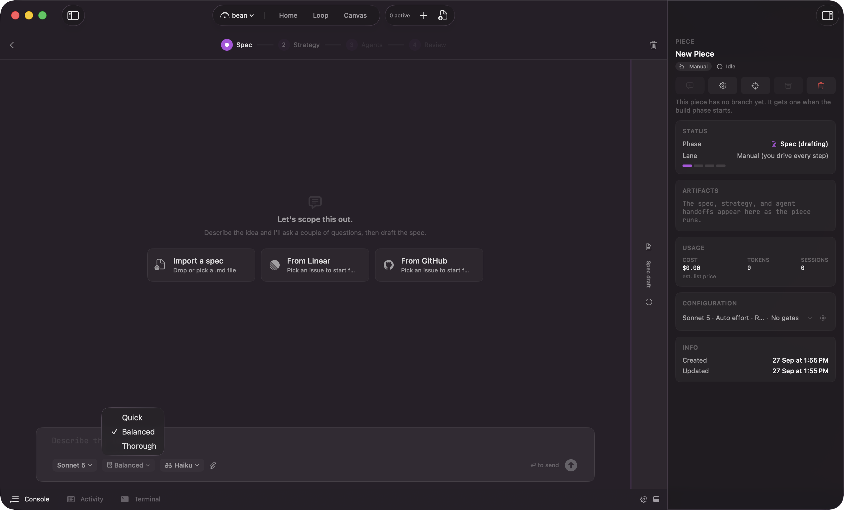Image resolution: width=844 pixels, height=510 pixels.
Task: Toggle the left sidebar panel icon
Action: [73, 15]
